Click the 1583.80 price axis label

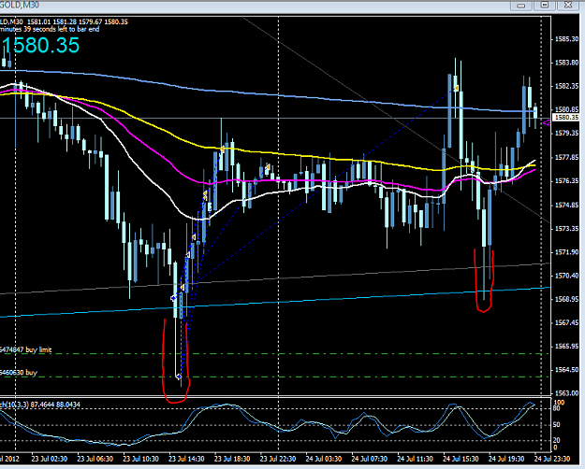(566, 63)
